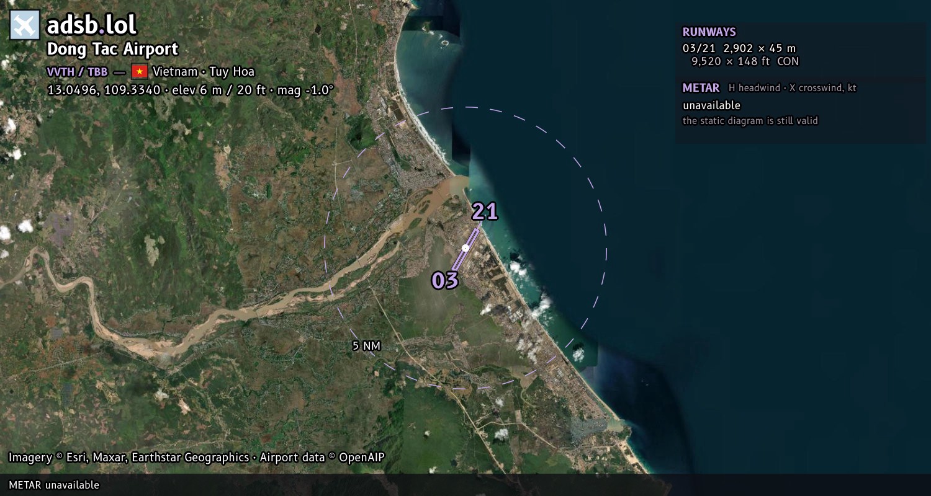This screenshot has height=496, width=931.
Task: Select the runway 21 end label
Action: tap(485, 211)
